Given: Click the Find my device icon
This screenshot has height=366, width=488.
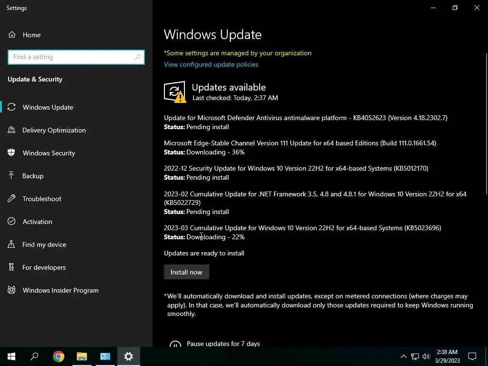Looking at the screenshot, I should click(11, 244).
